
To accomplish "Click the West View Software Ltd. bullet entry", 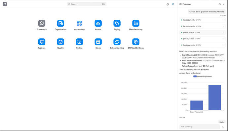I will point(203,62).
